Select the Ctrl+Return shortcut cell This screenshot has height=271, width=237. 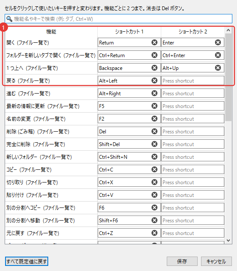(x=129, y=55)
